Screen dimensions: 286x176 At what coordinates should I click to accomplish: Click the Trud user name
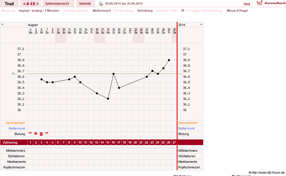(x=9, y=4)
